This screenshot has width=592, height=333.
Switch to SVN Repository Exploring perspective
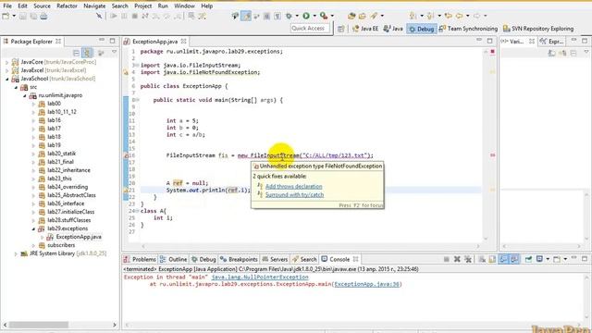538,29
